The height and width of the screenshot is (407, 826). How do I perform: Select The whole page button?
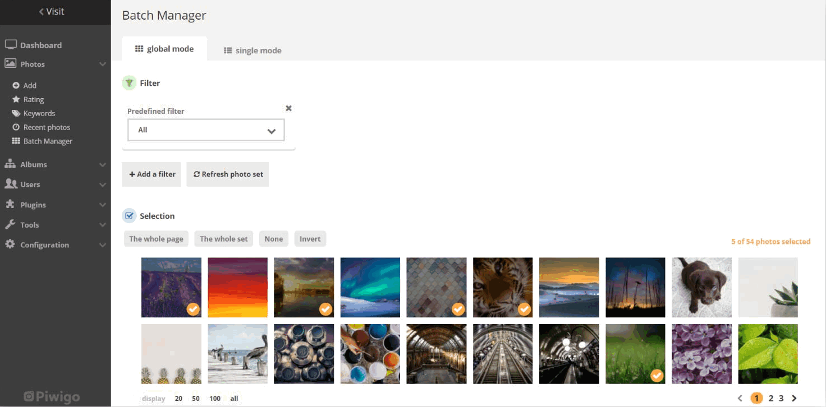pos(156,239)
